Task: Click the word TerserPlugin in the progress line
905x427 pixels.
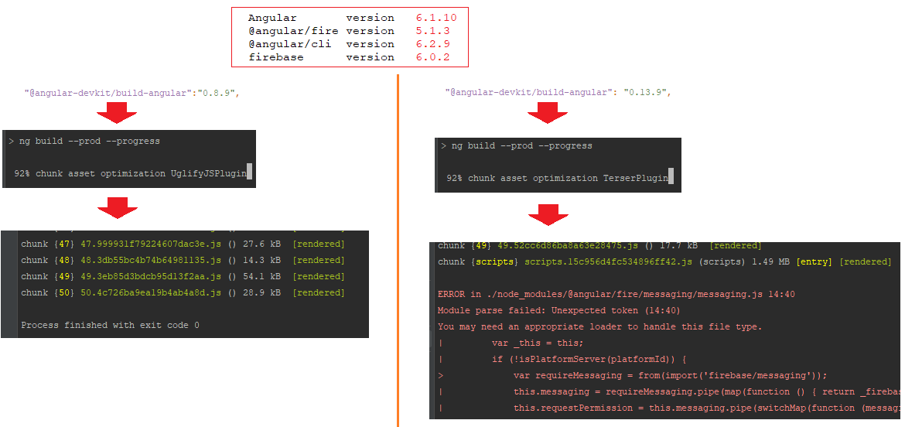Action: [636, 178]
